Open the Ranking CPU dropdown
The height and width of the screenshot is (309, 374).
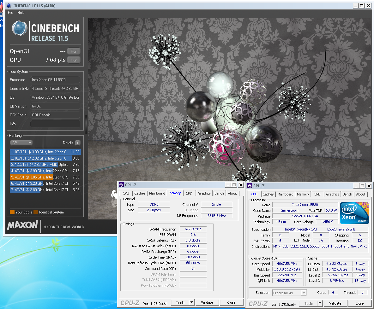tap(21, 143)
